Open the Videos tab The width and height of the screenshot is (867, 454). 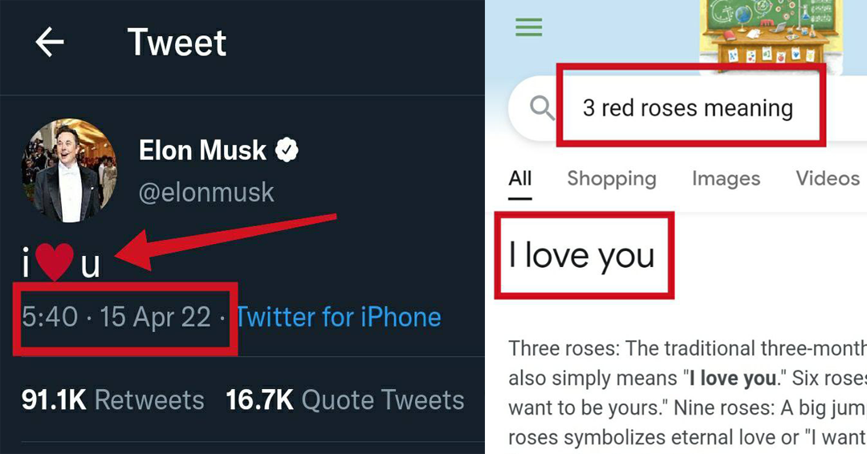click(827, 178)
